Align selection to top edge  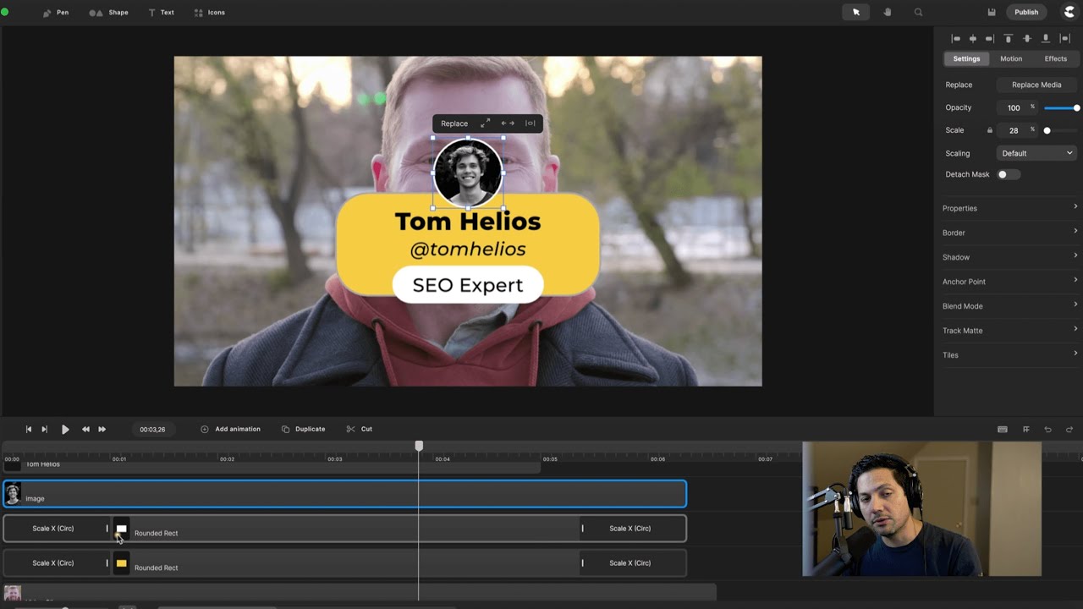[1008, 38]
